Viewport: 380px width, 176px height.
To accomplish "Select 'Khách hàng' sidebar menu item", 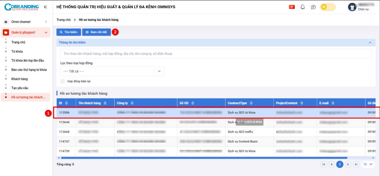I will tap(19, 79).
